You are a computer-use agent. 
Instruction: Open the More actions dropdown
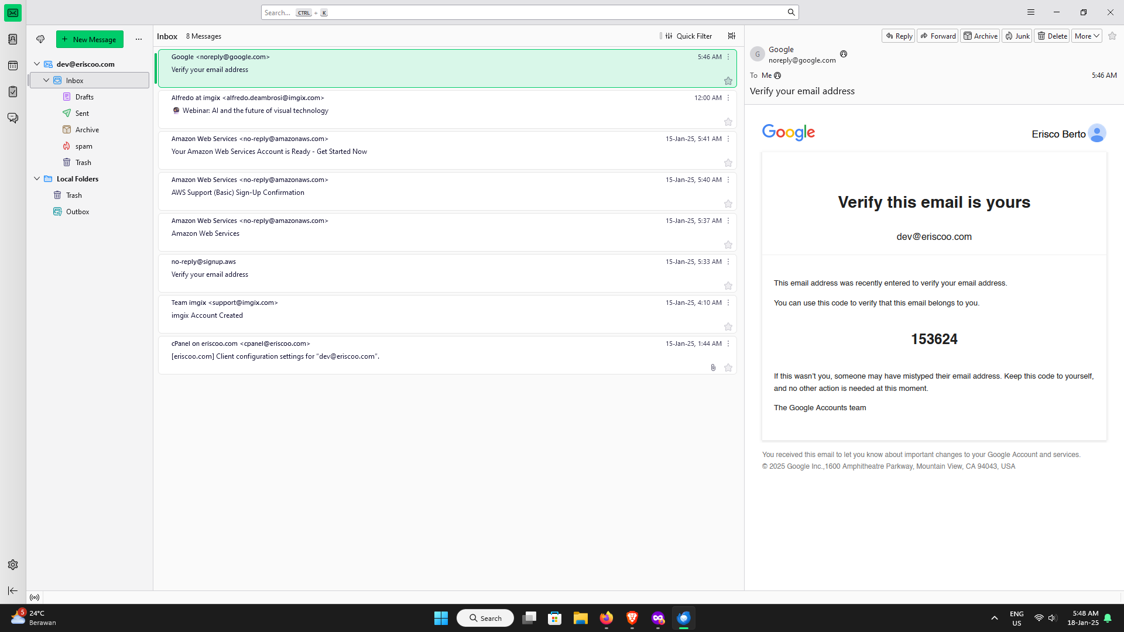(1086, 36)
